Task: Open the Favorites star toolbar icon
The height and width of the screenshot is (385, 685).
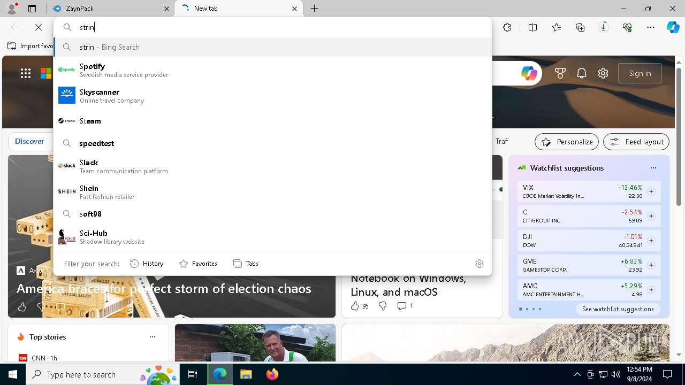Action: coord(557,27)
